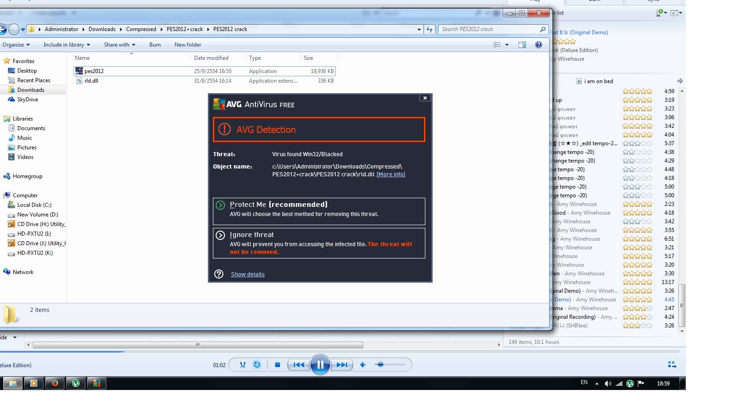The width and height of the screenshot is (731, 411).
Task: Open New Volume (D:)
Action: pyautogui.click(x=37, y=215)
